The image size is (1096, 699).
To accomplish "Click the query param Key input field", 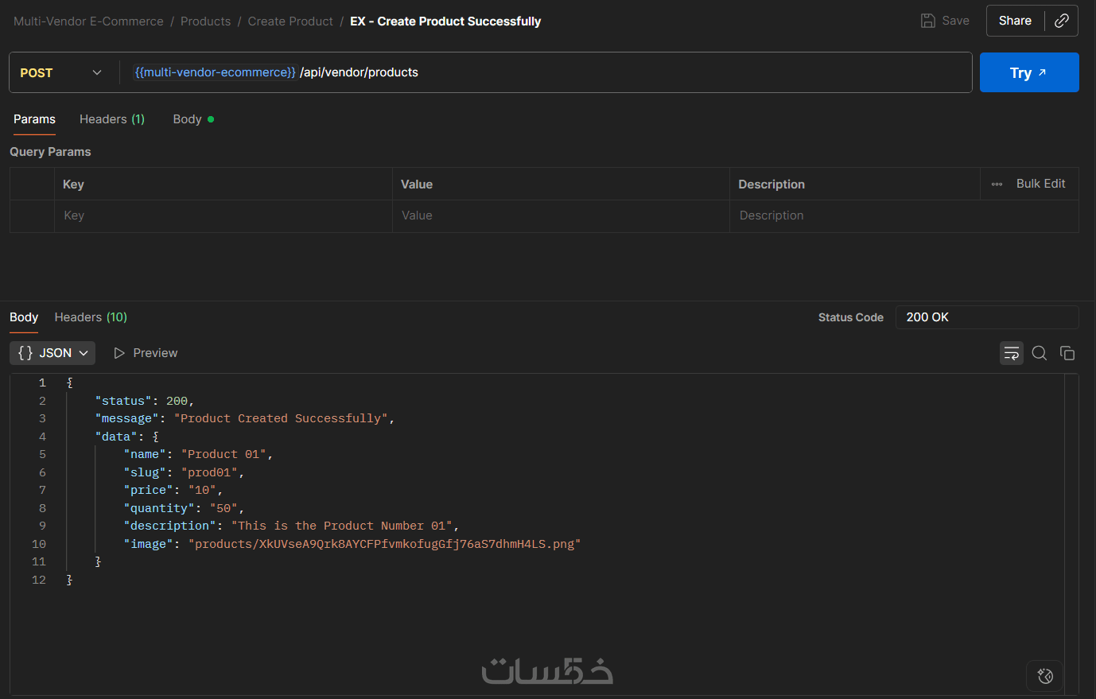I will (x=223, y=216).
